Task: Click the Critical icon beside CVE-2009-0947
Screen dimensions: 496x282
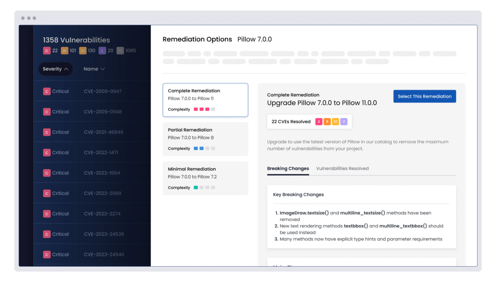Action: 47,91
